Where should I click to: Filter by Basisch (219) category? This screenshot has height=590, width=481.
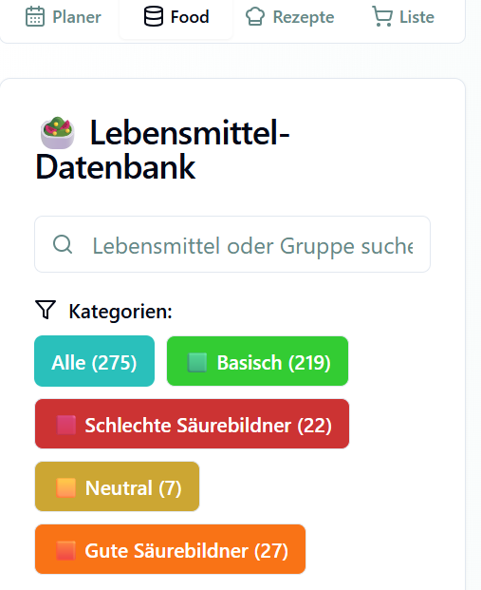tap(257, 361)
